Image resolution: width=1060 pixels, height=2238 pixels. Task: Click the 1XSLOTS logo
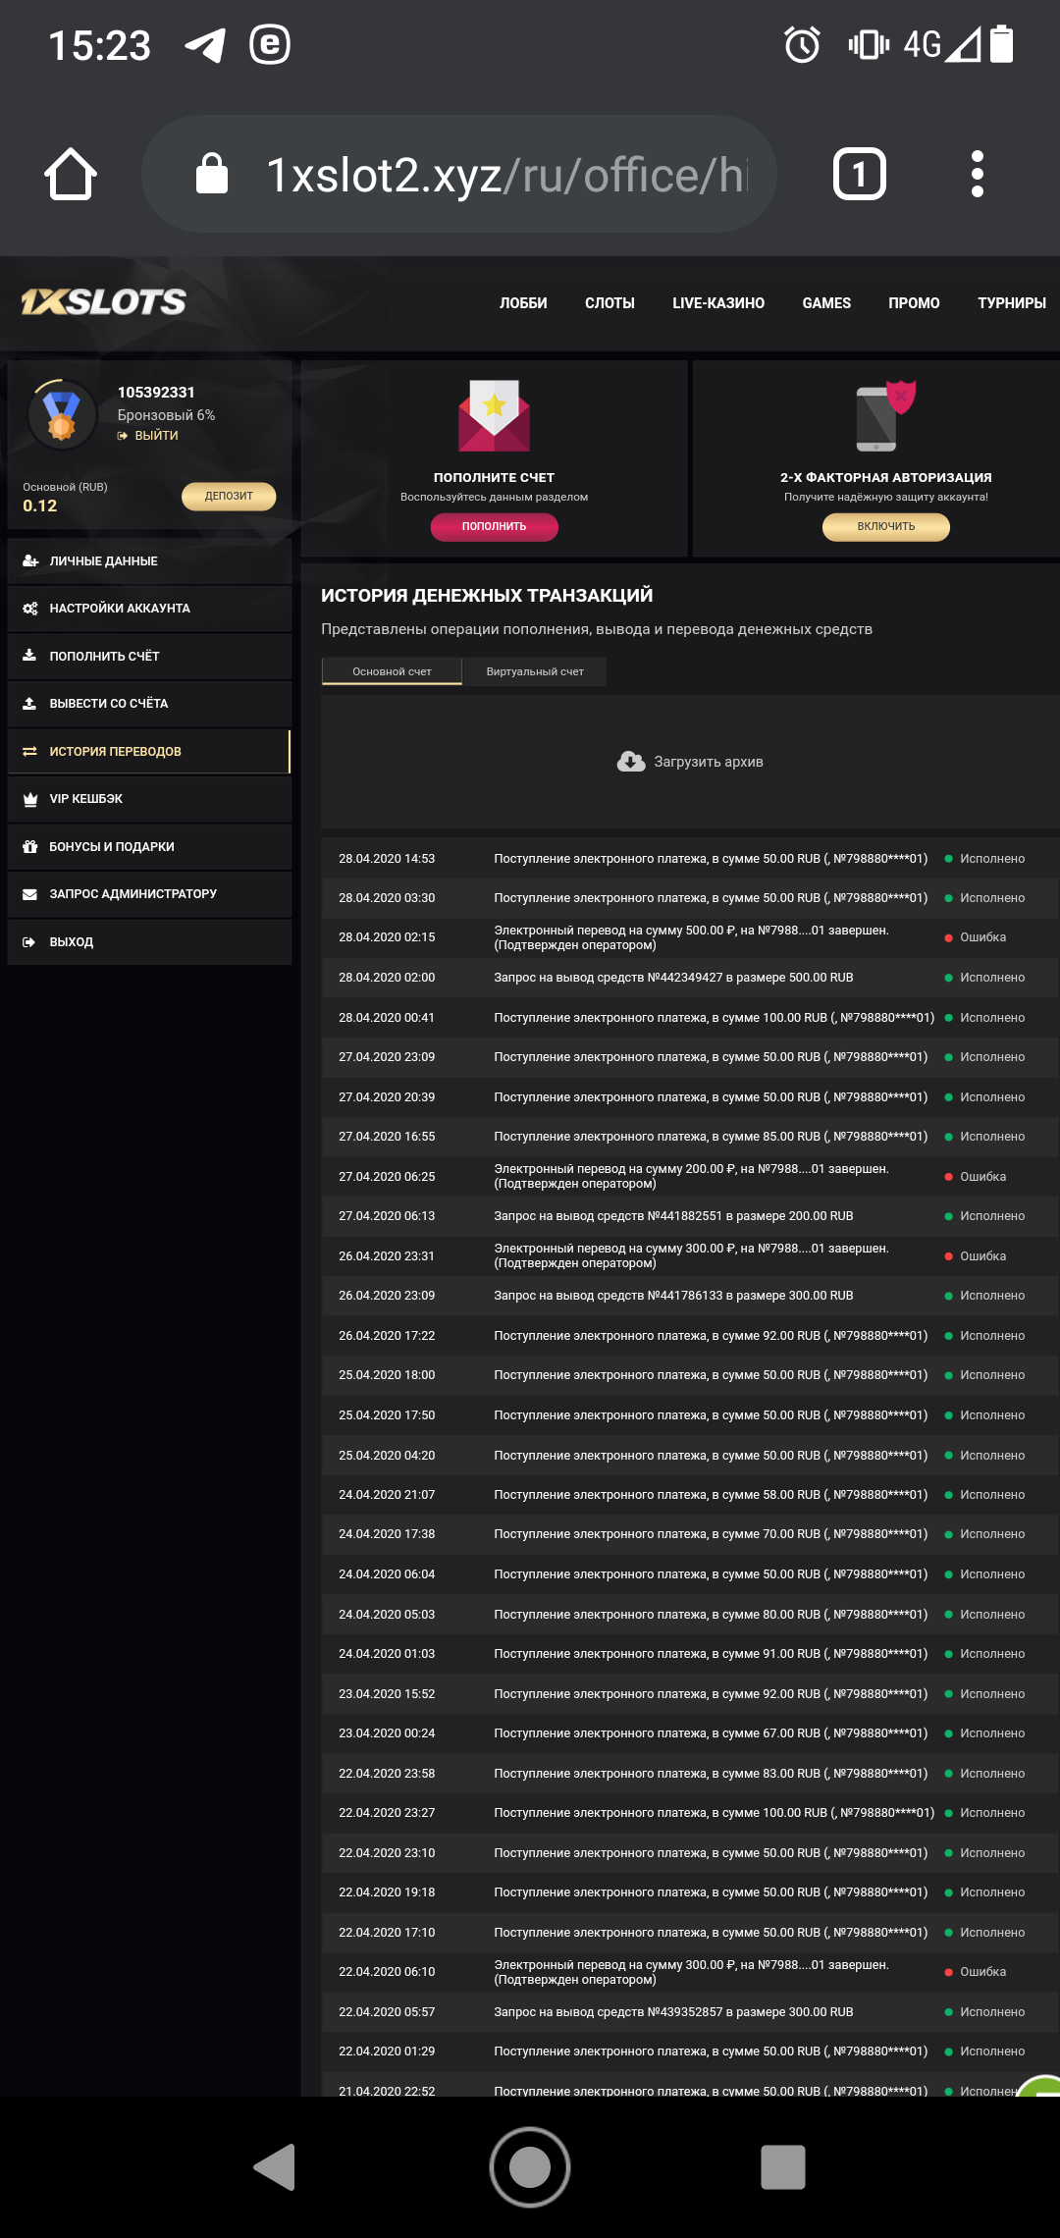click(104, 302)
